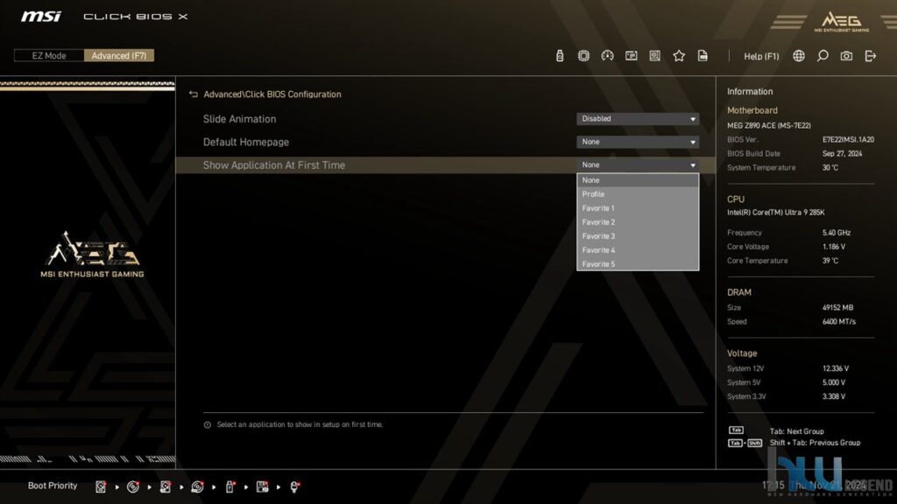The height and width of the screenshot is (504, 897).
Task: Click the MEG logo in top right
Action: pos(842,22)
